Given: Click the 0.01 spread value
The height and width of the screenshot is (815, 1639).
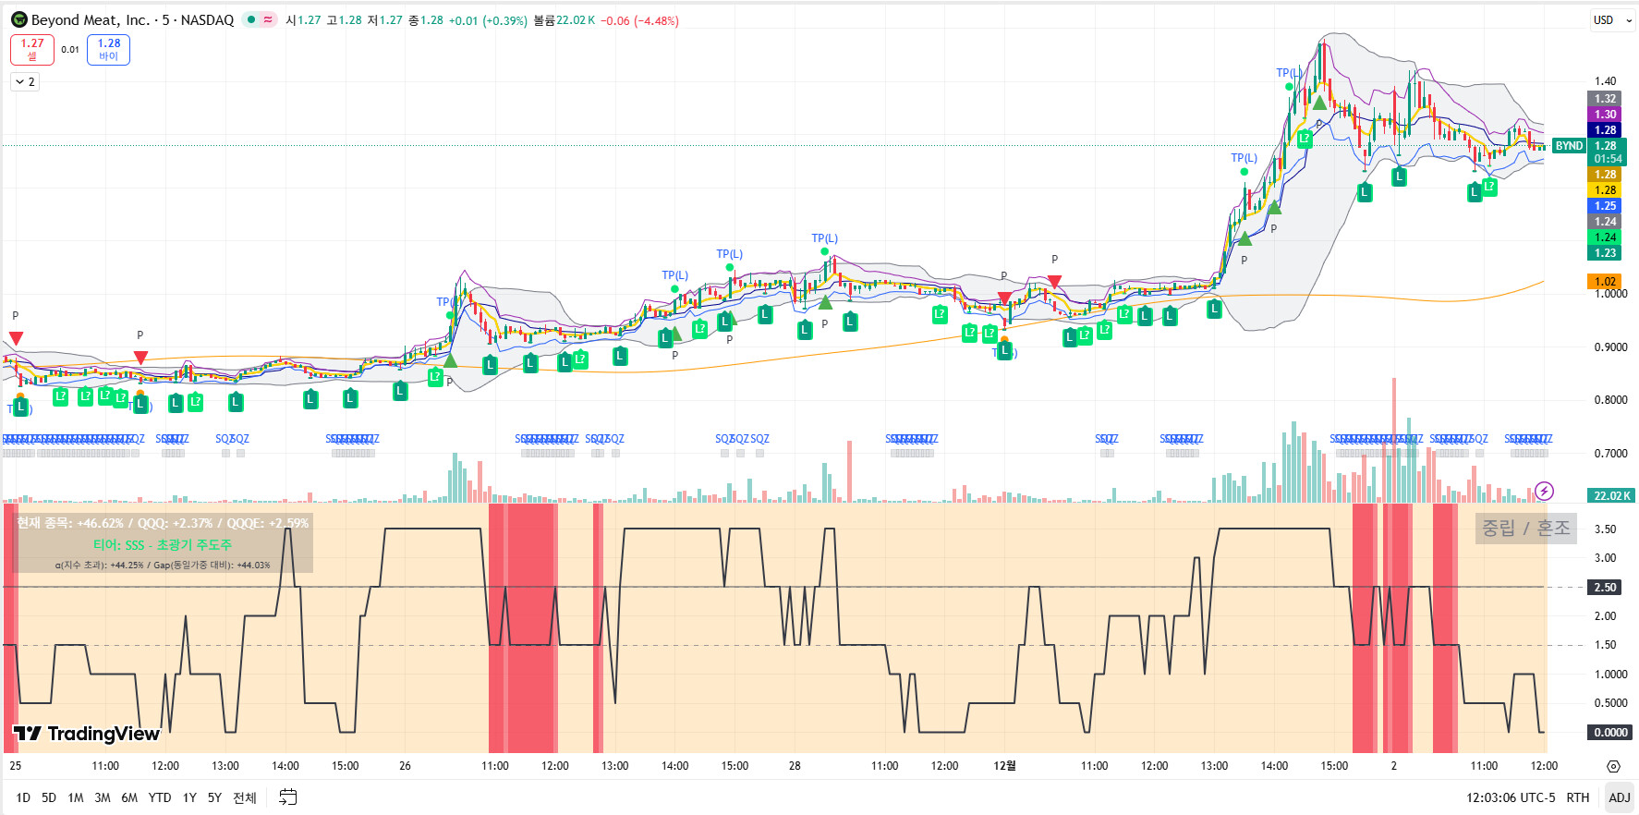Looking at the screenshot, I should pyautogui.click(x=70, y=50).
